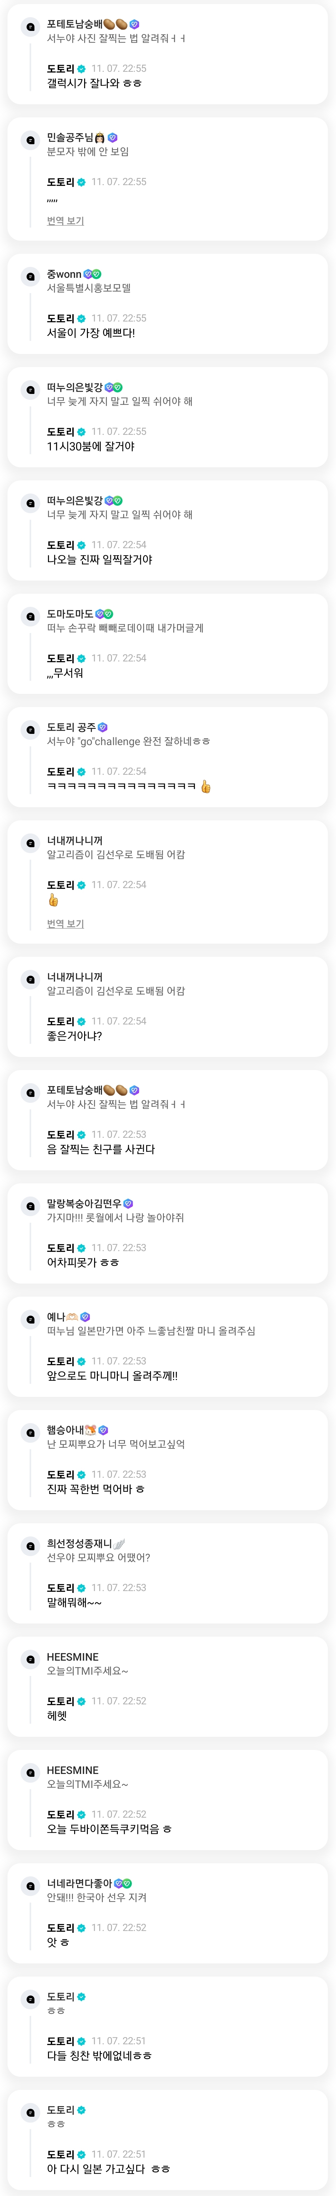Image resolution: width=336 pixels, height=2196 pixels.
Task: Open the 중wonn username
Action: pos(64,274)
